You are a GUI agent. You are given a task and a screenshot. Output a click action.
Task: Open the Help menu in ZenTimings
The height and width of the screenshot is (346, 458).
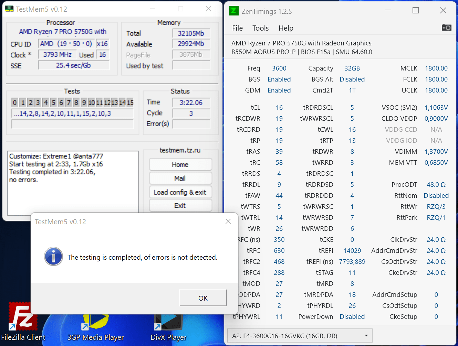pos(286,28)
